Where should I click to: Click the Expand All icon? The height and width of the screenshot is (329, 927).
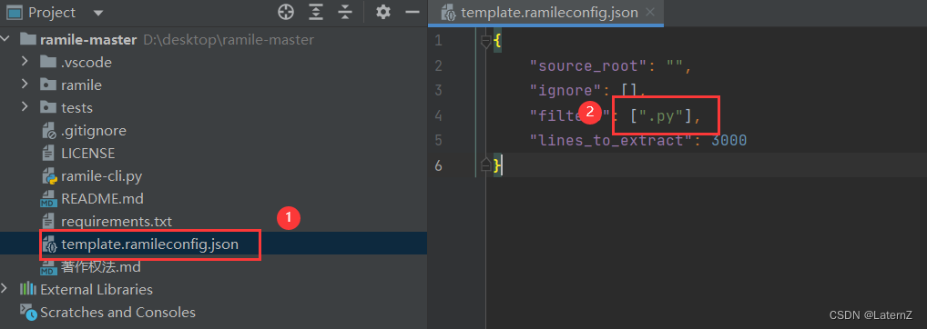pyautogui.click(x=317, y=12)
